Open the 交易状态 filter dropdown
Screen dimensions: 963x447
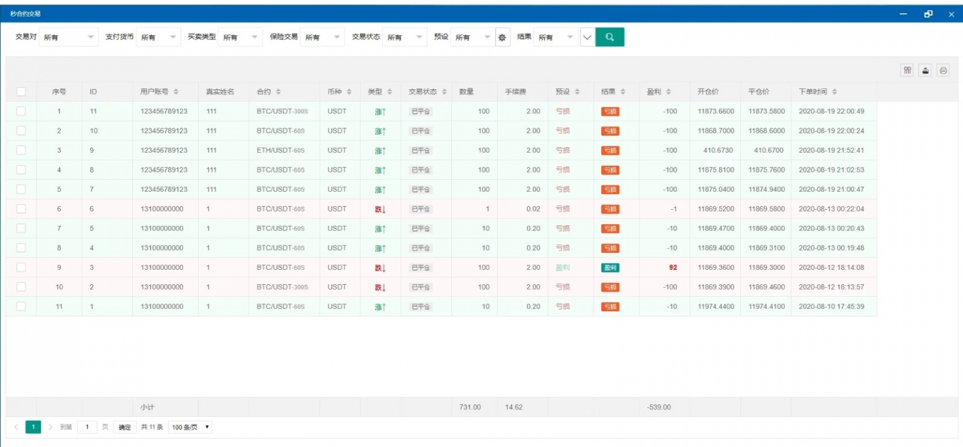(404, 38)
